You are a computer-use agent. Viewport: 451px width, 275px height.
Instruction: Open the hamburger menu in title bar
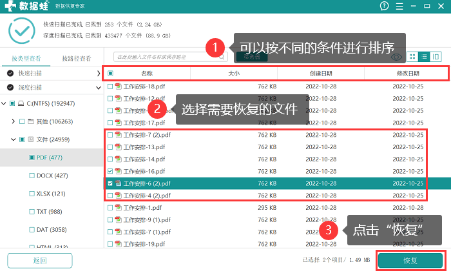(399, 6)
